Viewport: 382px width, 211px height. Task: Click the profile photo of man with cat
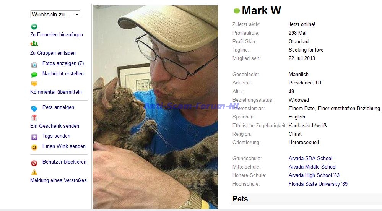155,107
